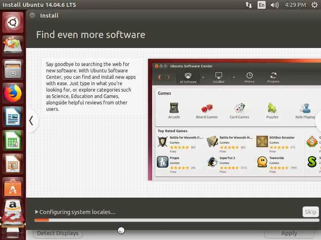
Task: Select the SuperTux 2 game entry
Action: point(227,164)
